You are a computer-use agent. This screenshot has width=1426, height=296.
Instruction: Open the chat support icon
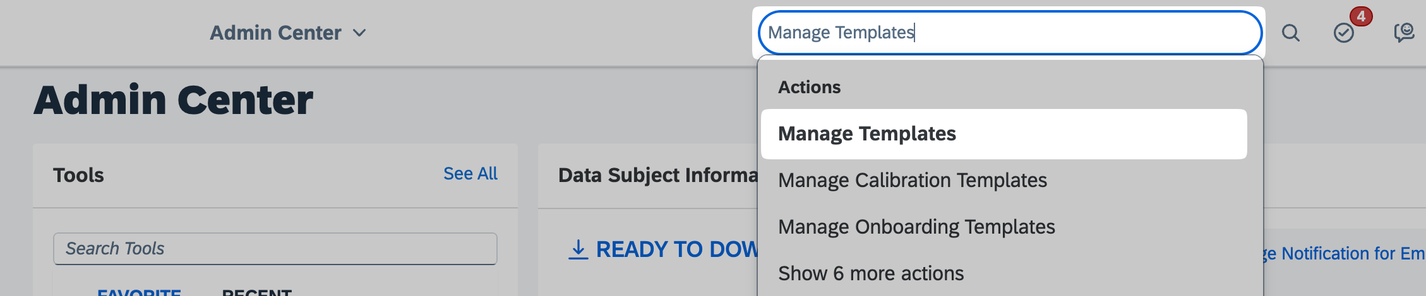(1403, 32)
